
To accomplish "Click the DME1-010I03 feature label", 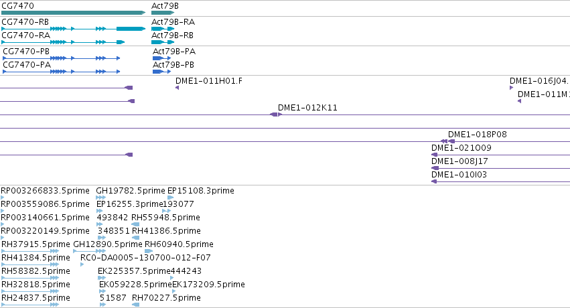I will tap(459, 175).
